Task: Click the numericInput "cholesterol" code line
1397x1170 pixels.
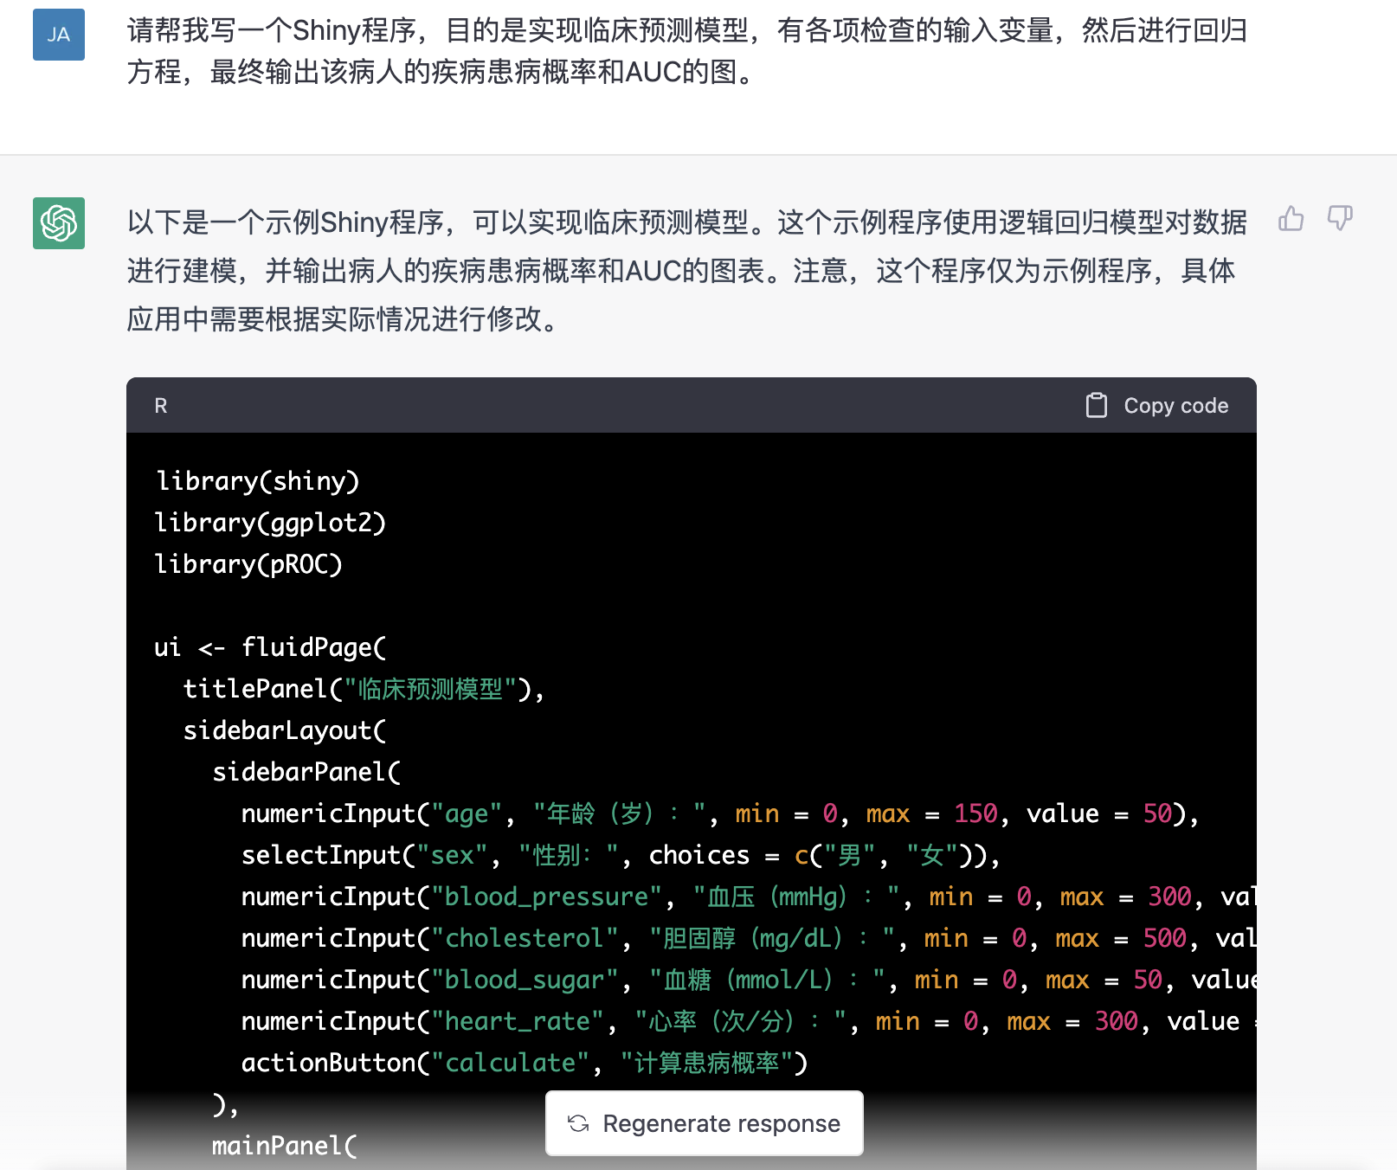Action: [744, 938]
